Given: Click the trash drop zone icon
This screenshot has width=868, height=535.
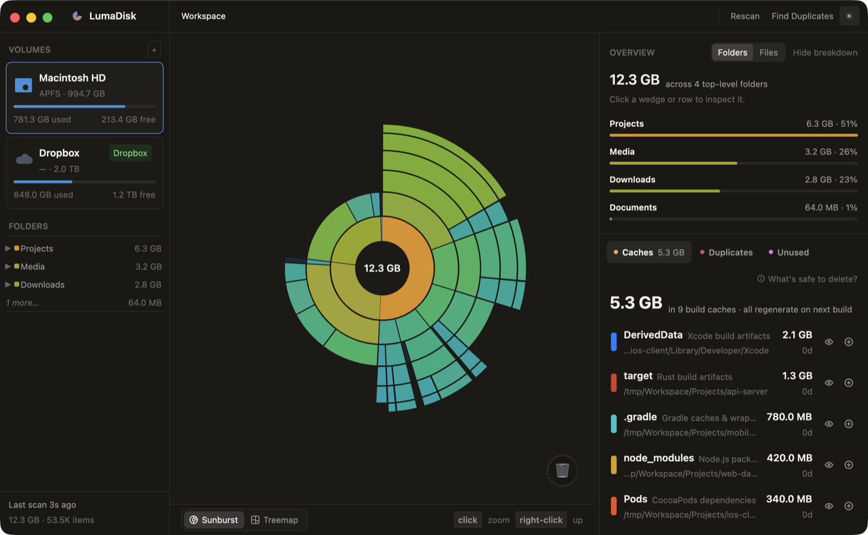Looking at the screenshot, I should coord(562,470).
